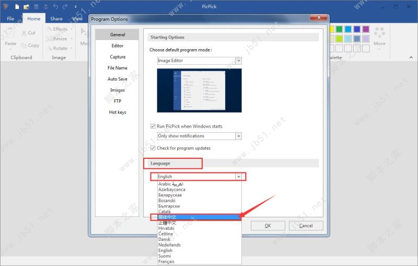Switch to the Home ribbon tab
Screen dimensions: 418x266
34,19
